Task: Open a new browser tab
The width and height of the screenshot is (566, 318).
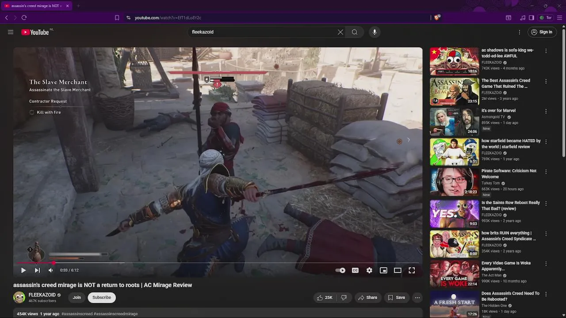Action: (78, 6)
